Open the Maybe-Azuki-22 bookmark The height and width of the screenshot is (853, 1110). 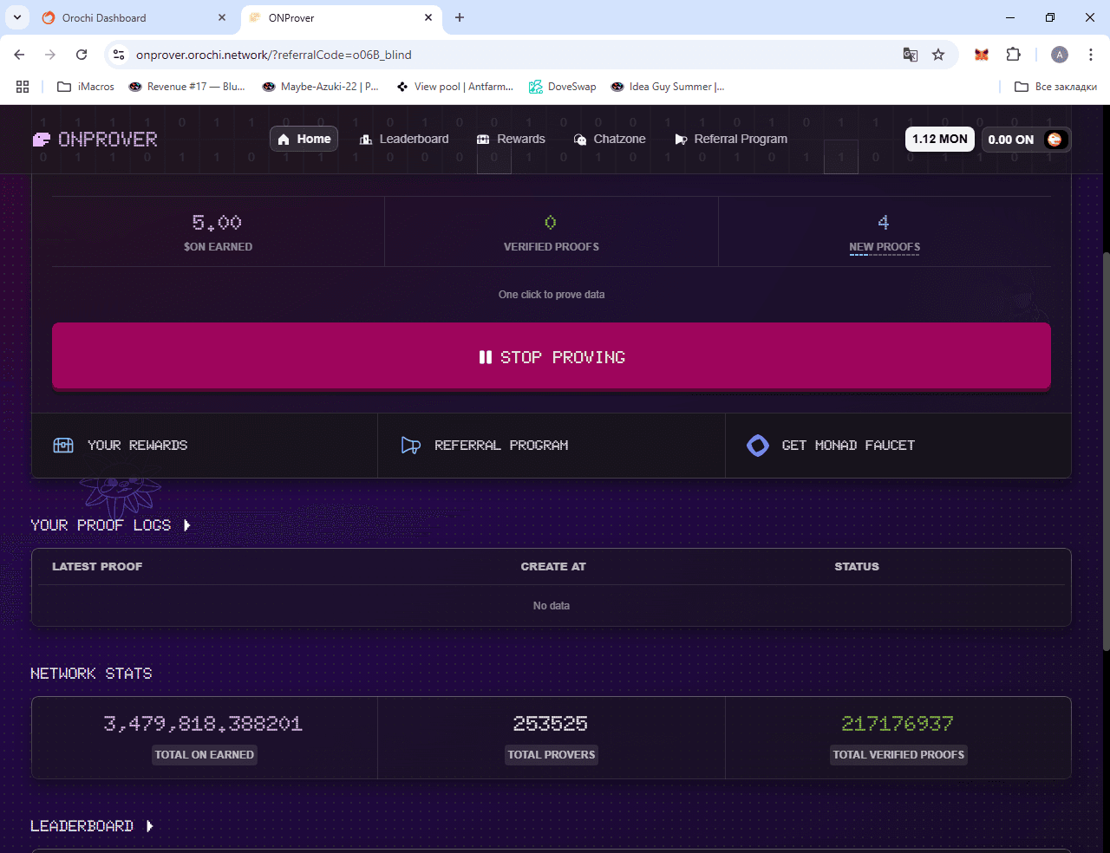pos(320,87)
